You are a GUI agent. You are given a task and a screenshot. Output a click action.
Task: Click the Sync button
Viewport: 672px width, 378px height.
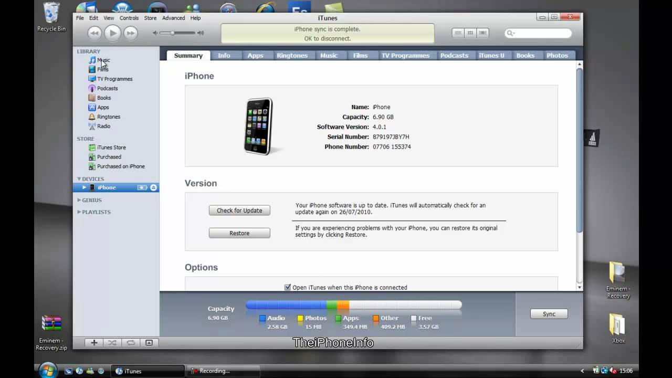[549, 314]
